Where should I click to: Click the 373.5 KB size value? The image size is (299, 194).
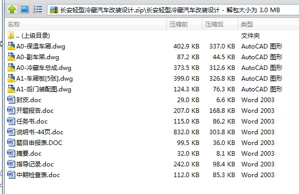(x=186, y=68)
